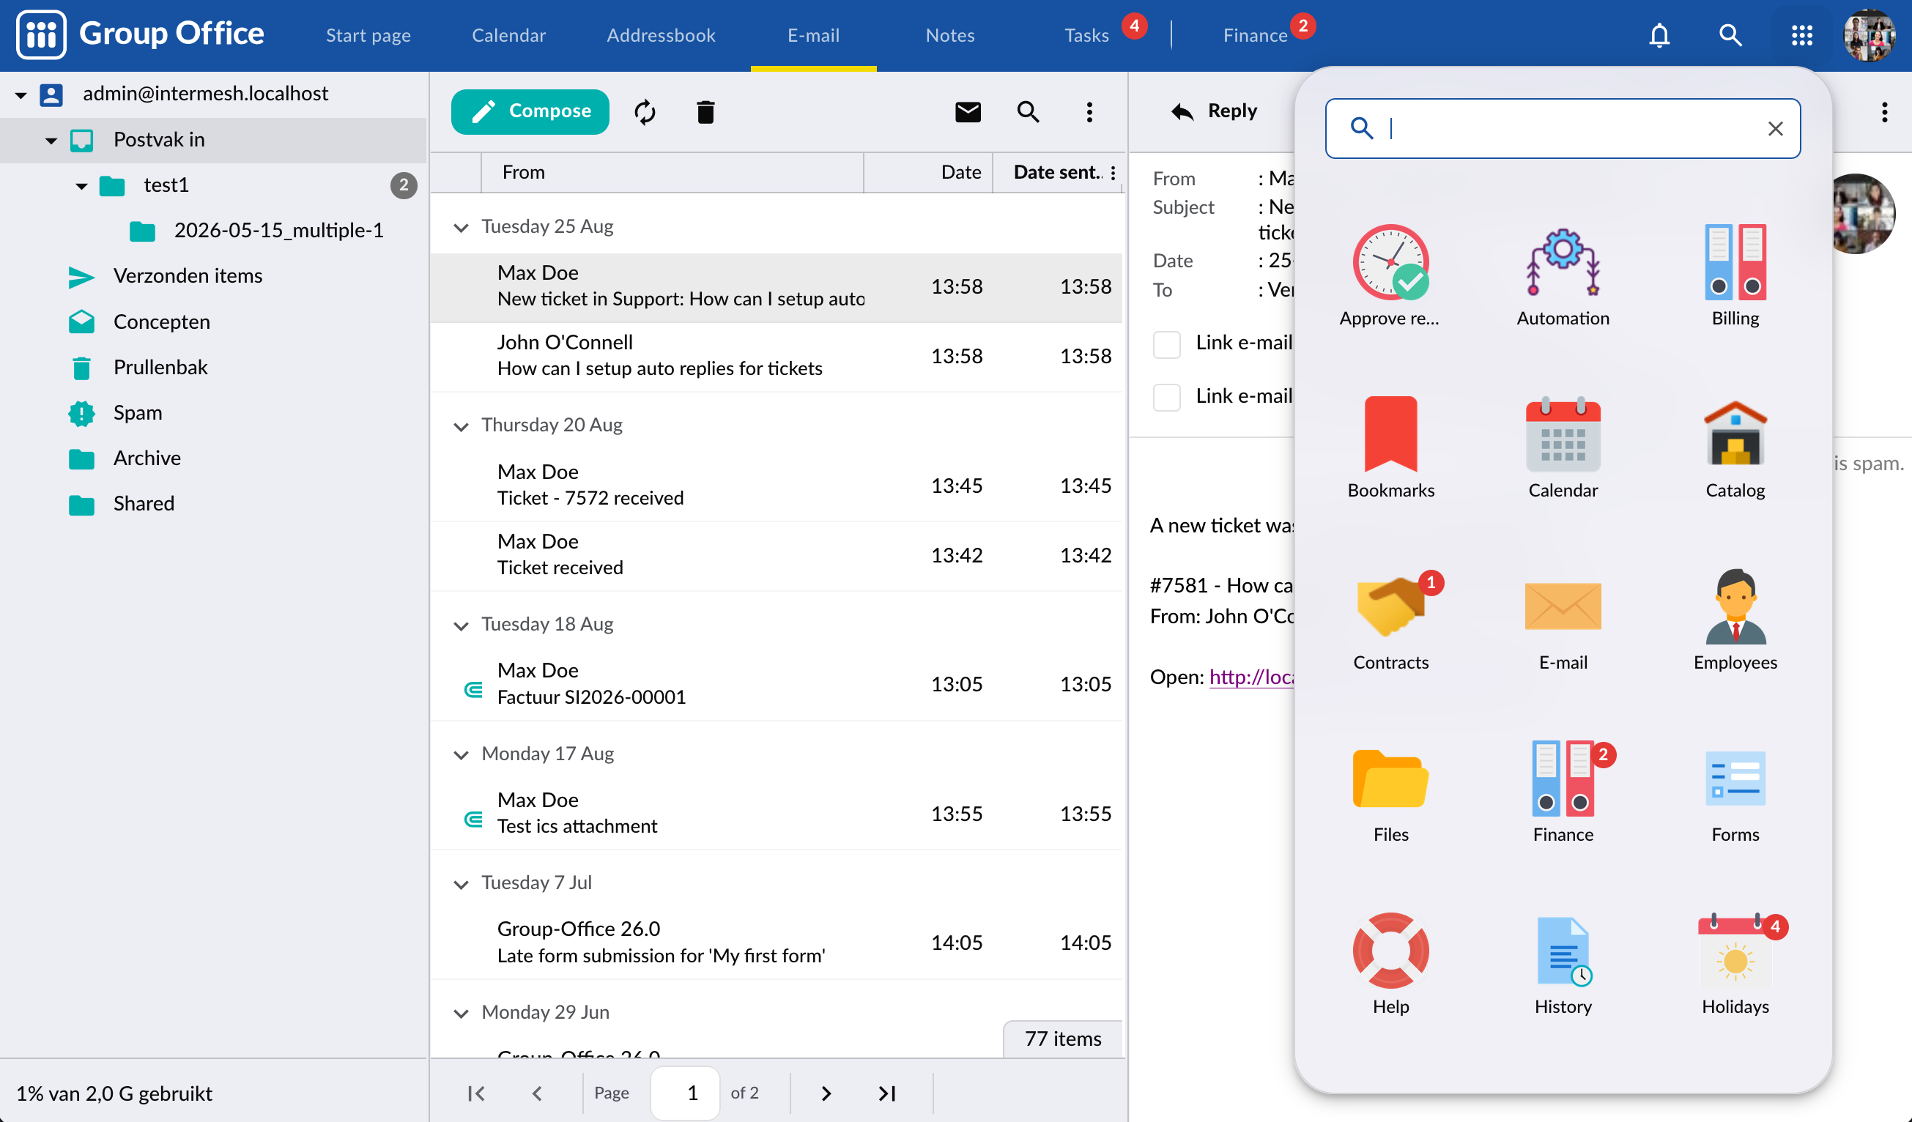Collapse the Tuesday 18 Aug group
1912x1122 pixels.
point(461,625)
